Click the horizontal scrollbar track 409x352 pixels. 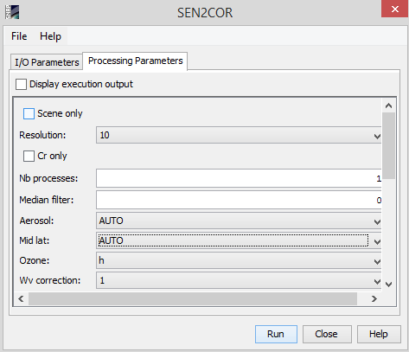(193, 298)
